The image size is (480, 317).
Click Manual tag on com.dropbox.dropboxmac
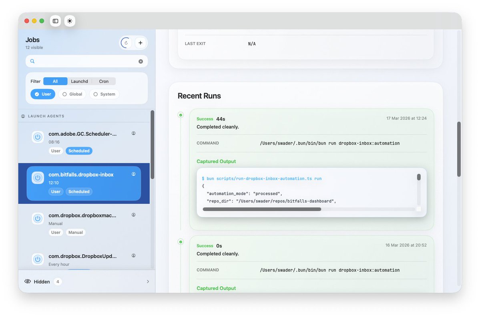tap(76, 233)
